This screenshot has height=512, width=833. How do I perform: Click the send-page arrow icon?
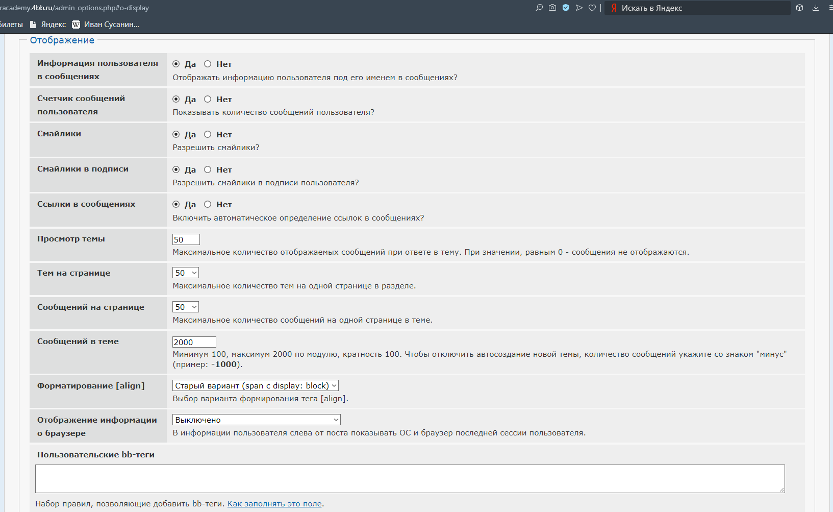click(579, 8)
